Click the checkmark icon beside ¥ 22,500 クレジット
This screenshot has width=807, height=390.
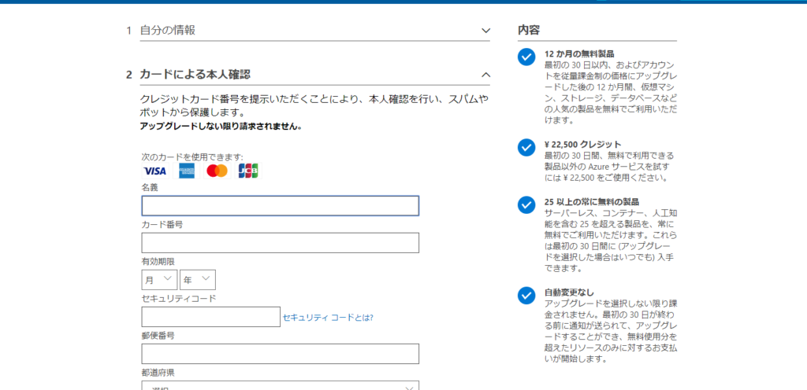pyautogui.click(x=526, y=147)
